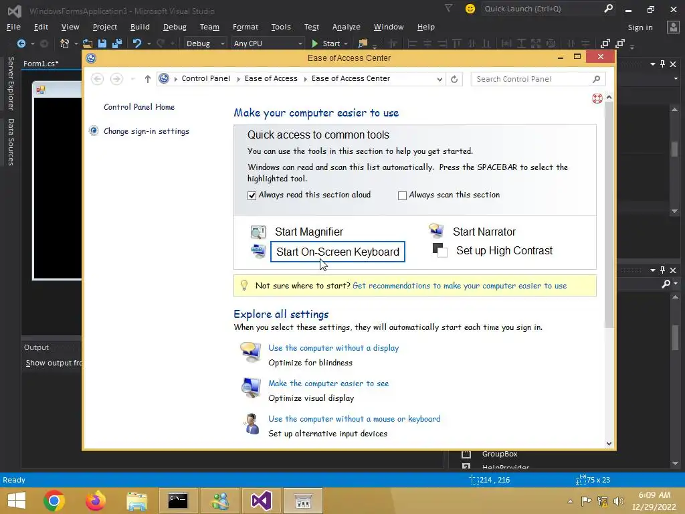This screenshot has width=685, height=514.
Task: Open the Build menu
Action: pos(140,27)
